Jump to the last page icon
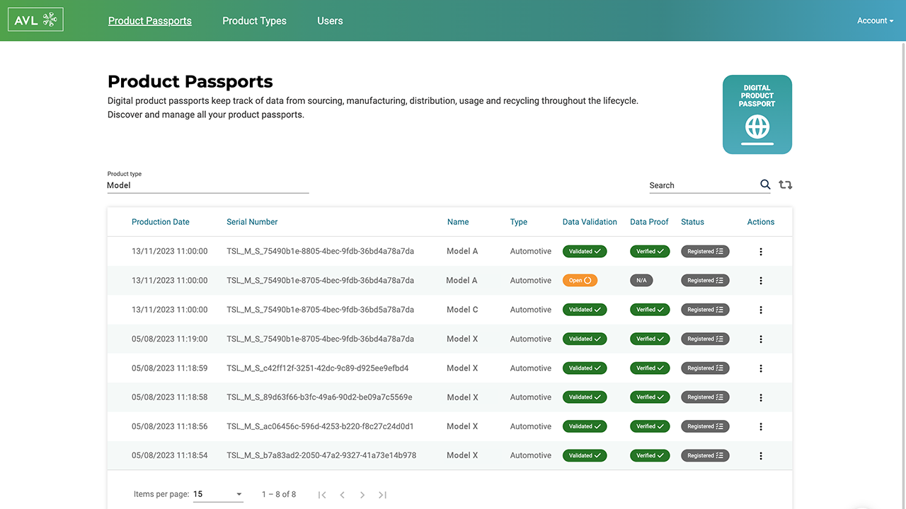 coord(382,495)
